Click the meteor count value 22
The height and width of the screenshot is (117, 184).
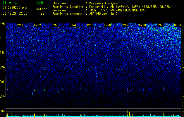(x=42, y=13)
